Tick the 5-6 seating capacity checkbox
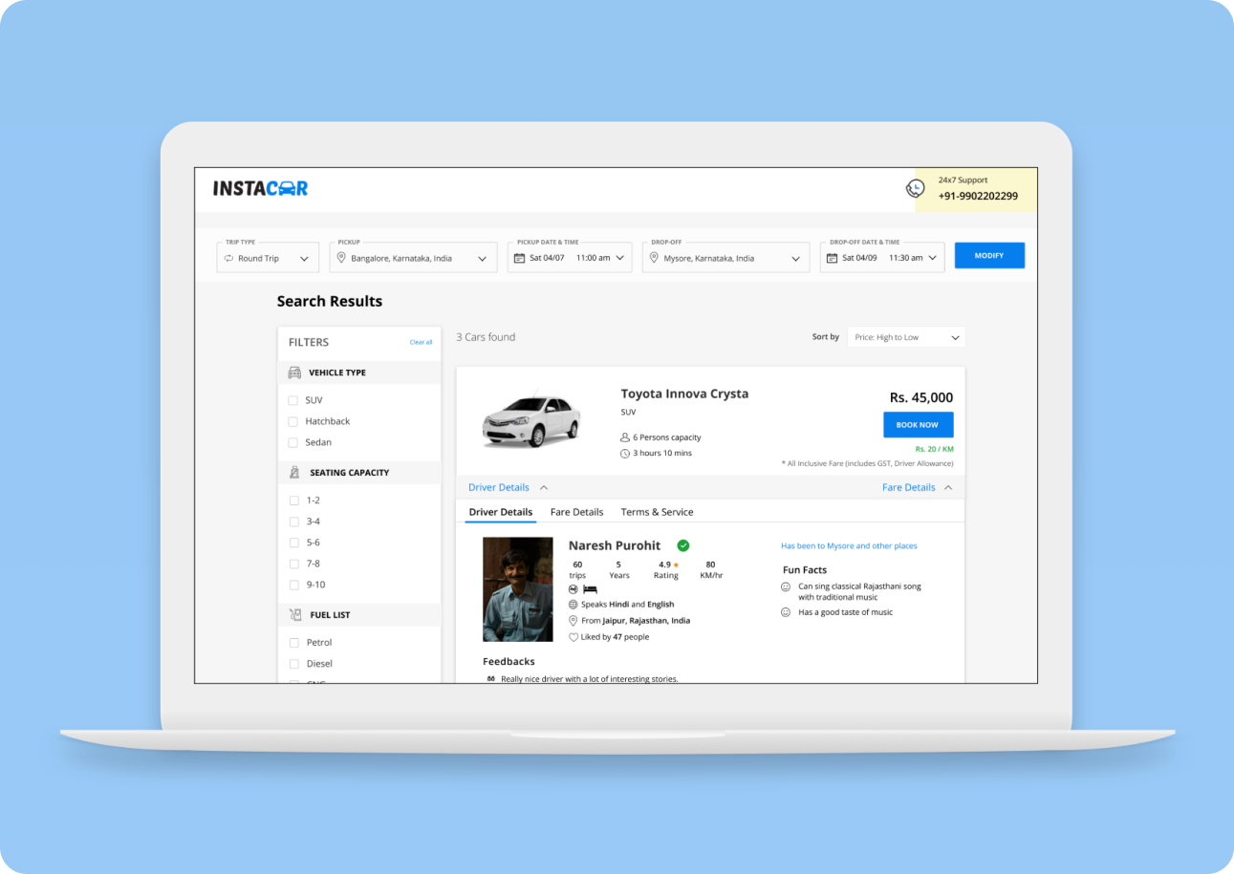Screen dimensions: 1234x874 pos(293,543)
